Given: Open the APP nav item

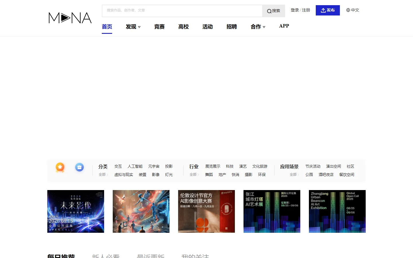Looking at the screenshot, I should (284, 26).
